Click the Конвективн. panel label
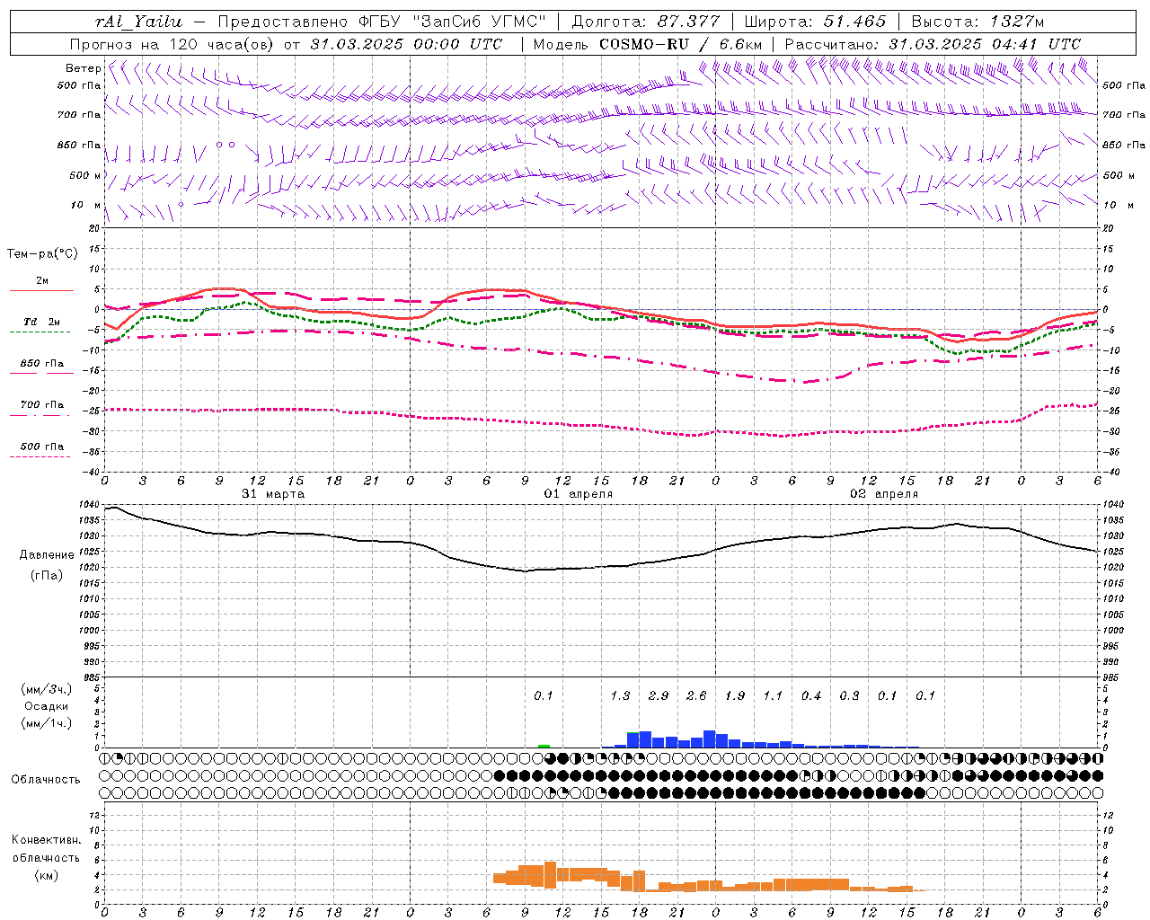 [x=46, y=840]
